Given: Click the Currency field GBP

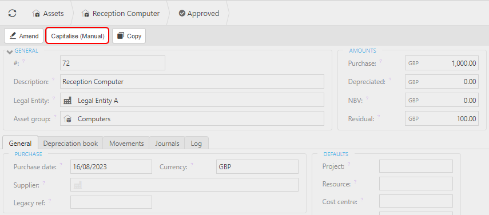Looking at the screenshot, I should click(x=257, y=167).
